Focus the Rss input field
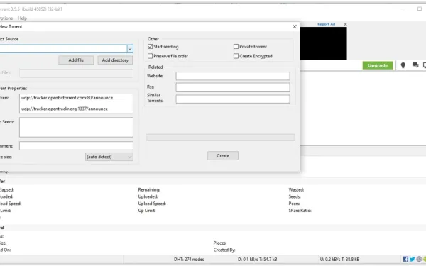Screen dimensions: 426x266 [x=233, y=87]
